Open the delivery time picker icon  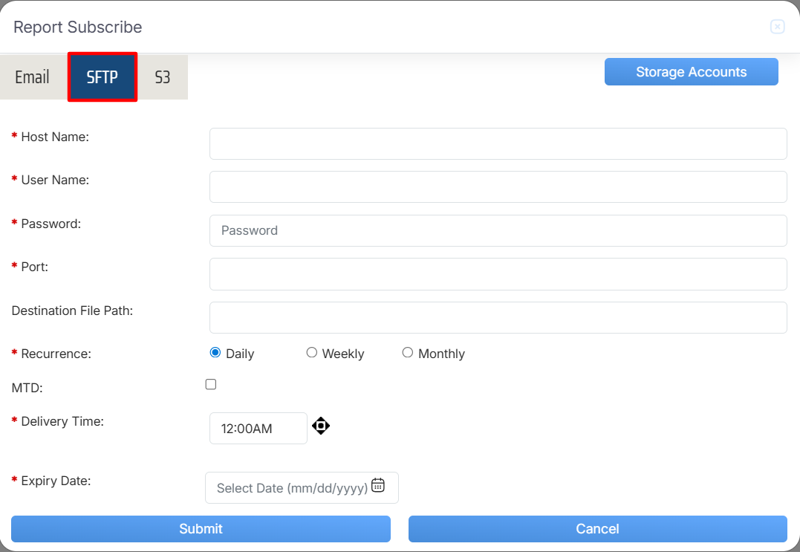tap(320, 426)
